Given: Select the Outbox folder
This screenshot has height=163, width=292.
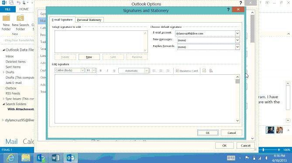Looking at the screenshot, I should 11,88.
